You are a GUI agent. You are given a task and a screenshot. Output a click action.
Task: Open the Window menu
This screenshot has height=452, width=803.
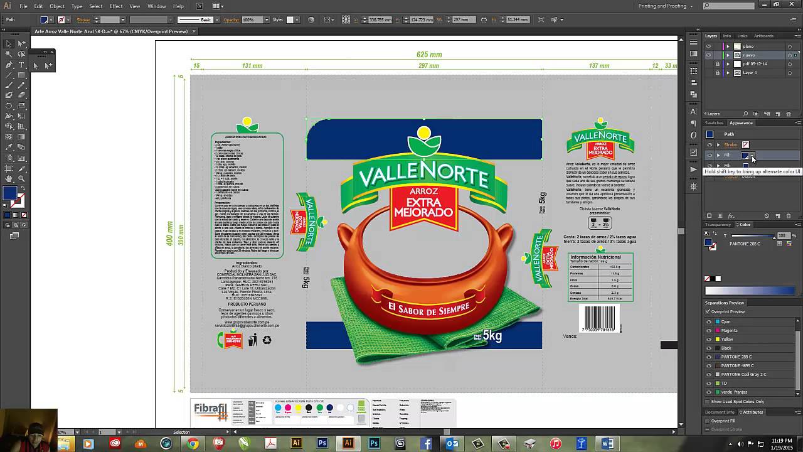coord(157,6)
